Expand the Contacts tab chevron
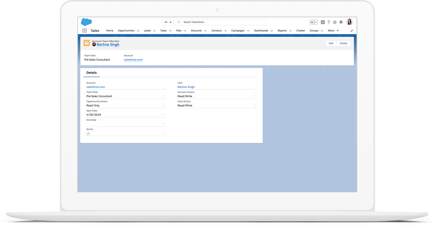 coord(225,31)
